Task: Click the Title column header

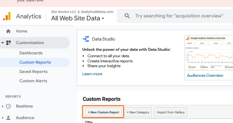Action: pos(89,122)
